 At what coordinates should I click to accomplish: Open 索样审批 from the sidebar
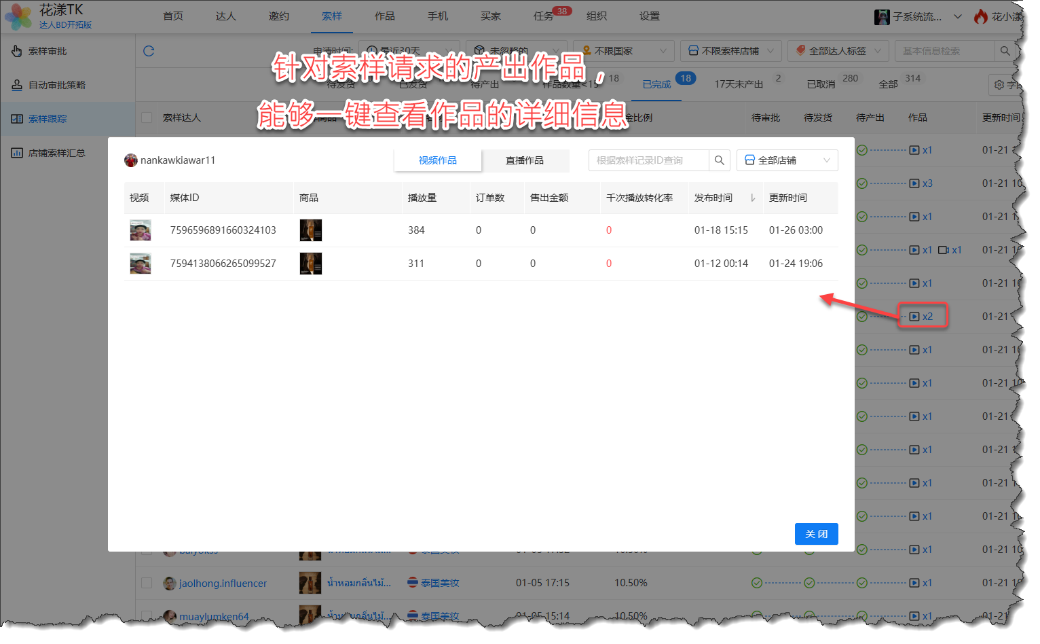[48, 51]
